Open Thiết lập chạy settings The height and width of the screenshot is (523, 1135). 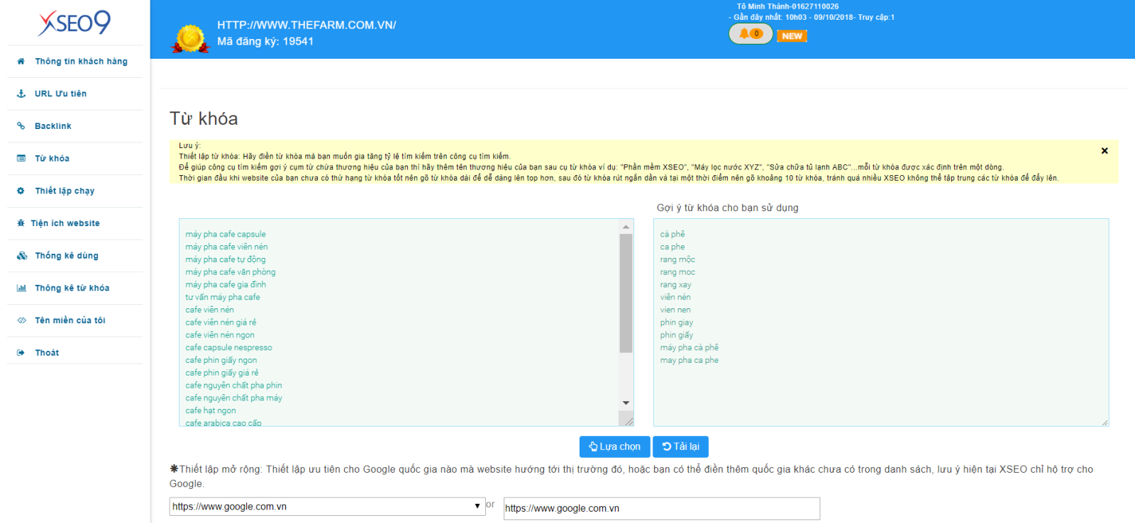coord(65,191)
